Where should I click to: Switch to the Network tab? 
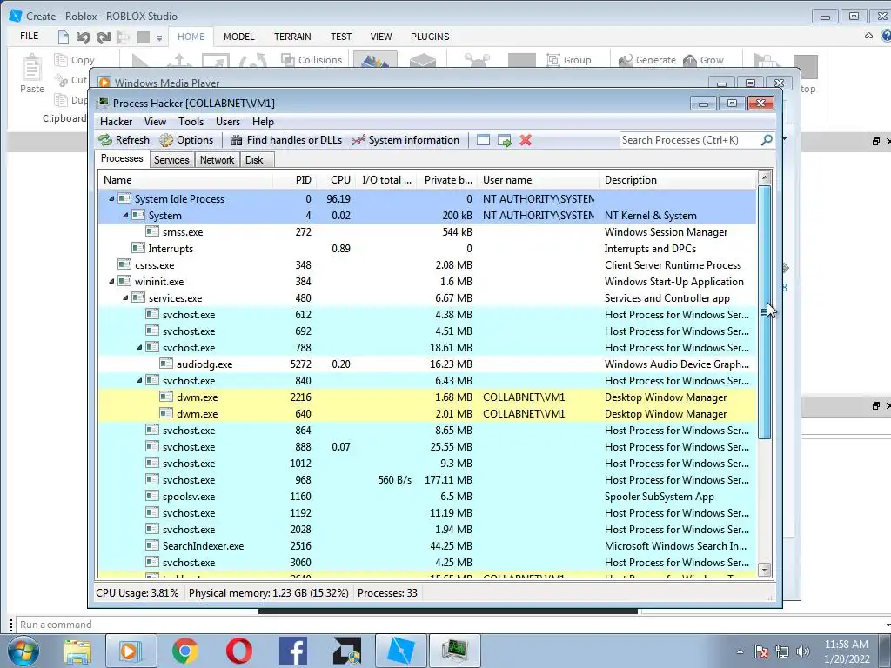[x=217, y=160]
